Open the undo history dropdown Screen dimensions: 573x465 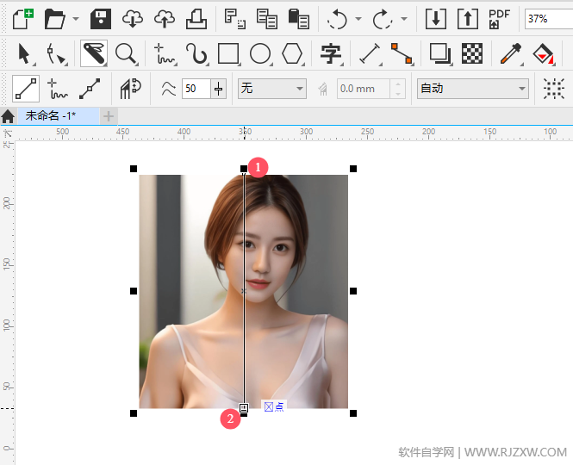pos(358,19)
